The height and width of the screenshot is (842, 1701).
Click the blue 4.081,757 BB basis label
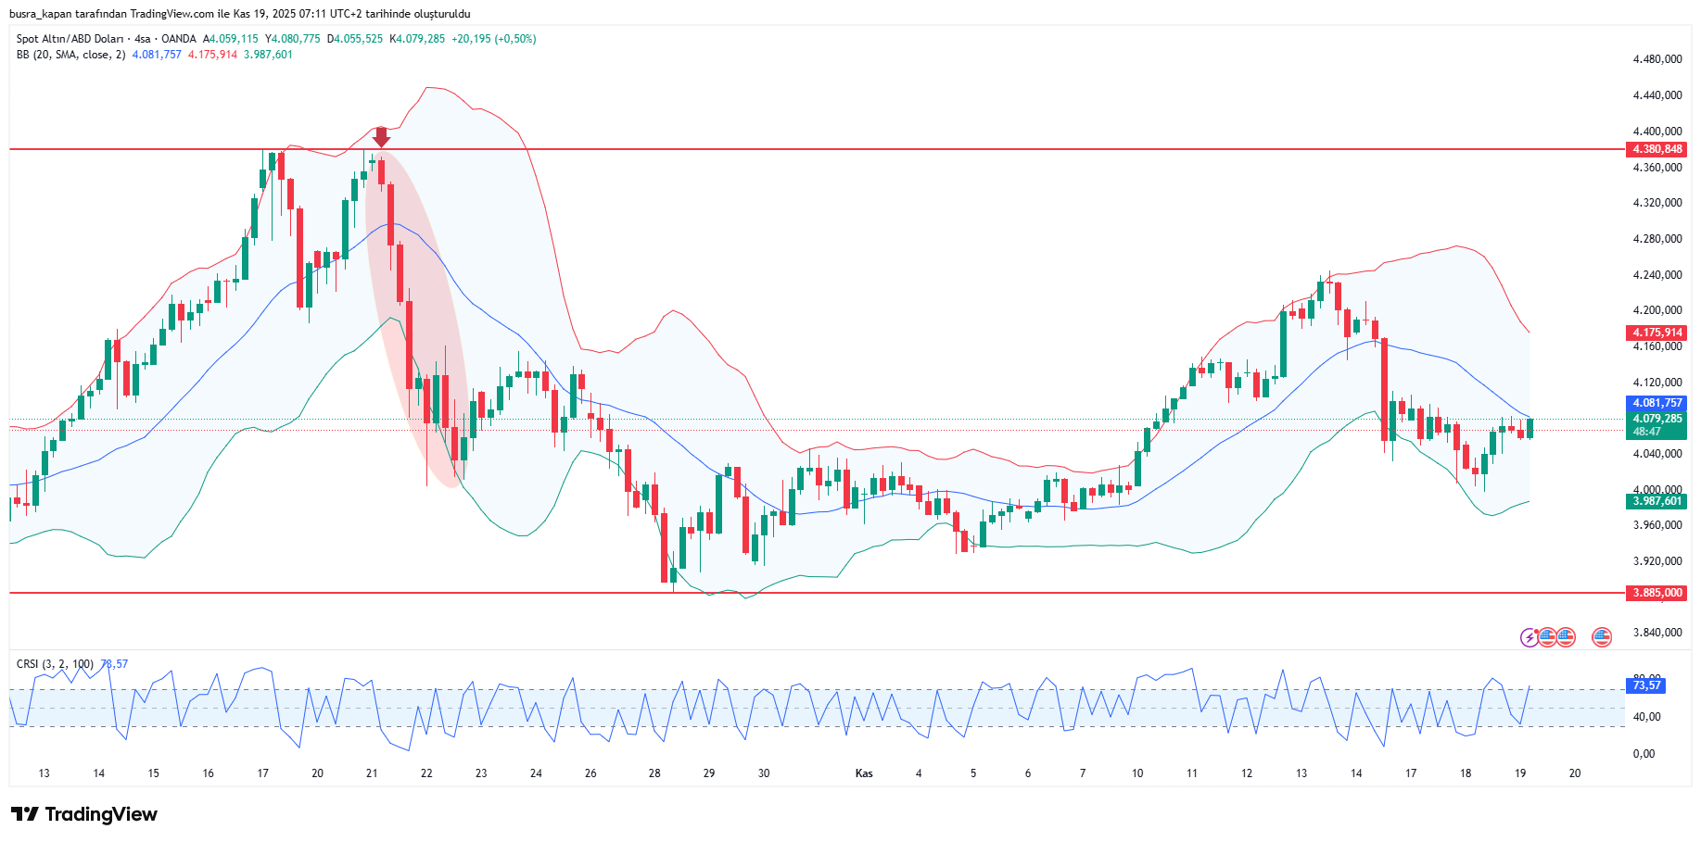[x=1657, y=403]
